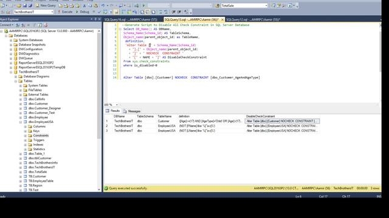Start the Debug button
Viewport: 389px width, 218px height.
(83, 12)
